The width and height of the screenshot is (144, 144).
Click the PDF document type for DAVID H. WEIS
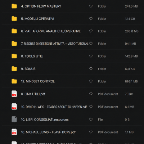[108, 107]
